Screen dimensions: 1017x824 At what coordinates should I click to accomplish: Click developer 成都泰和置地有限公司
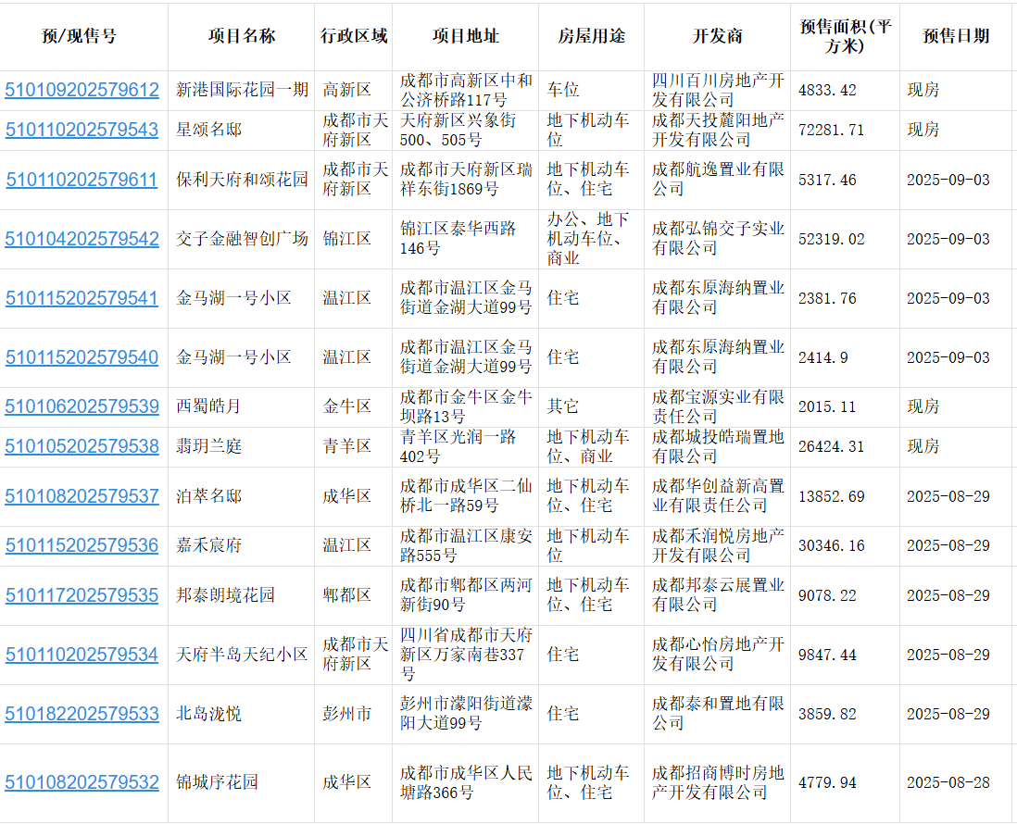(718, 714)
